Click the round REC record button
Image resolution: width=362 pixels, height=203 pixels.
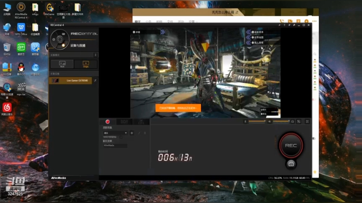(291, 146)
